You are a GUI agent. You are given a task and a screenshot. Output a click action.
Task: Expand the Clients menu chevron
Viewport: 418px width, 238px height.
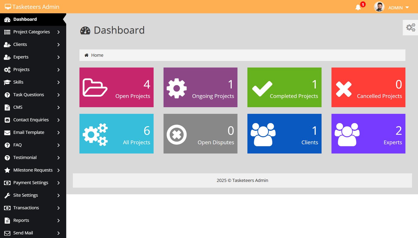[59, 45]
